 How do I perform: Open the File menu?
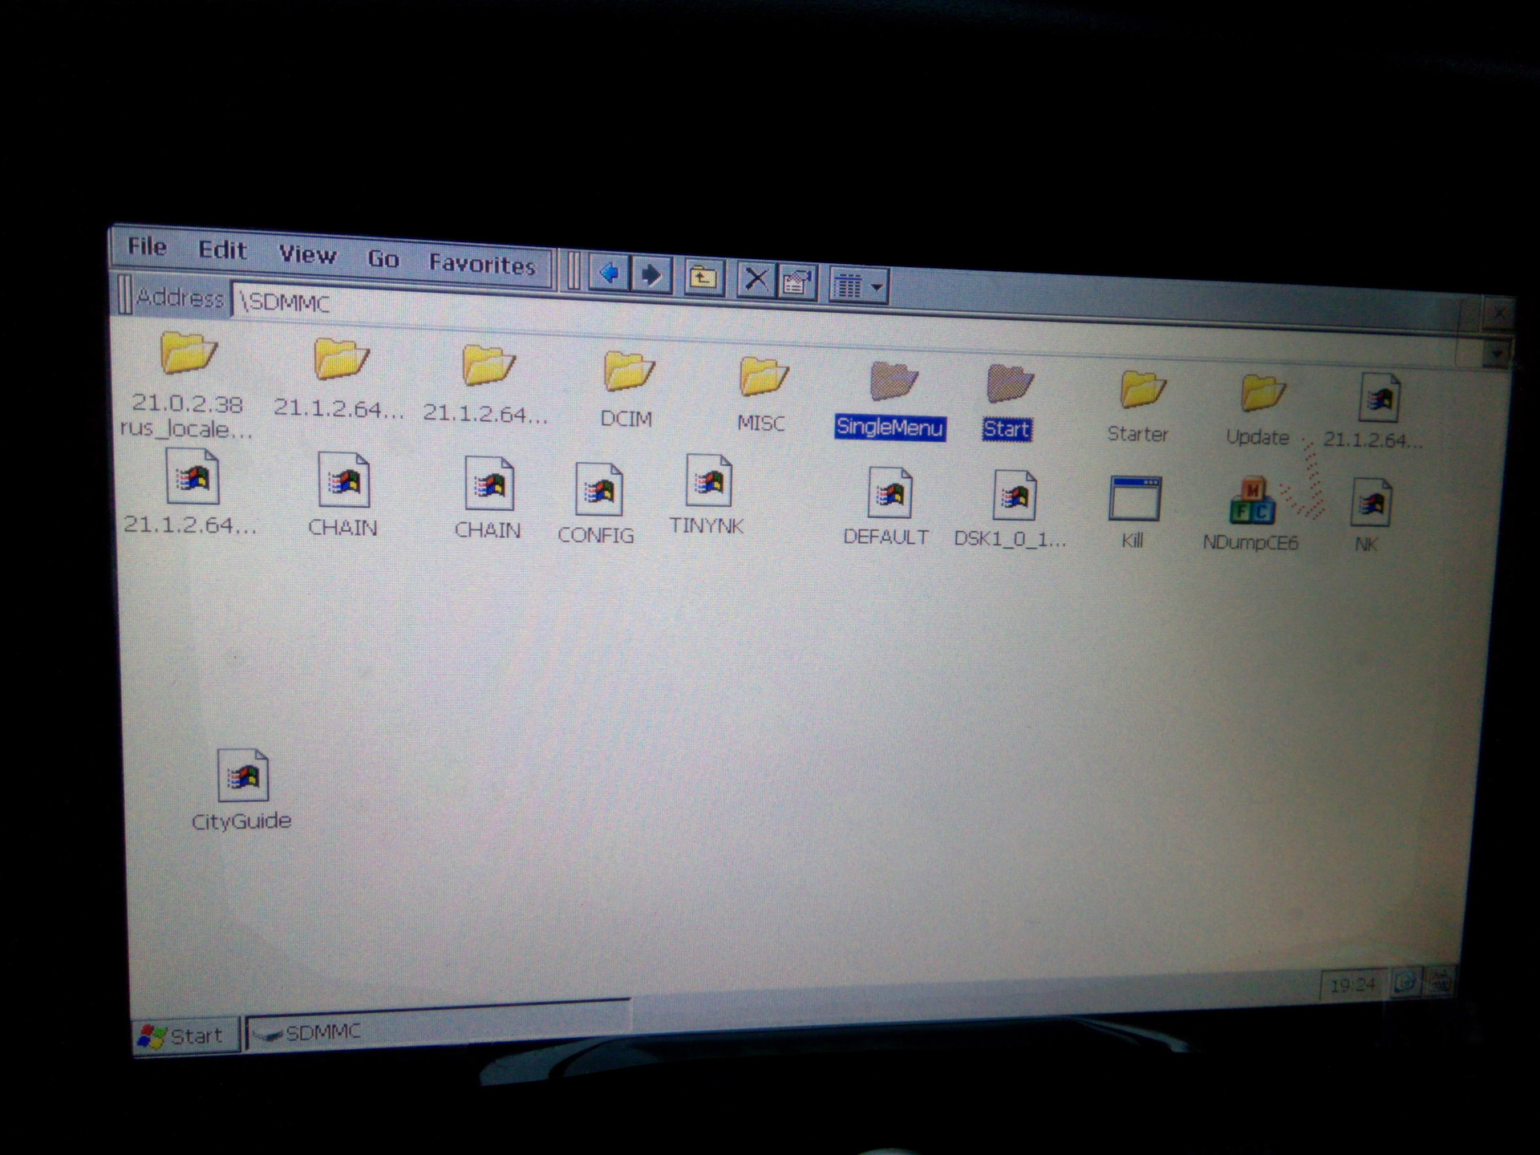pyautogui.click(x=147, y=246)
